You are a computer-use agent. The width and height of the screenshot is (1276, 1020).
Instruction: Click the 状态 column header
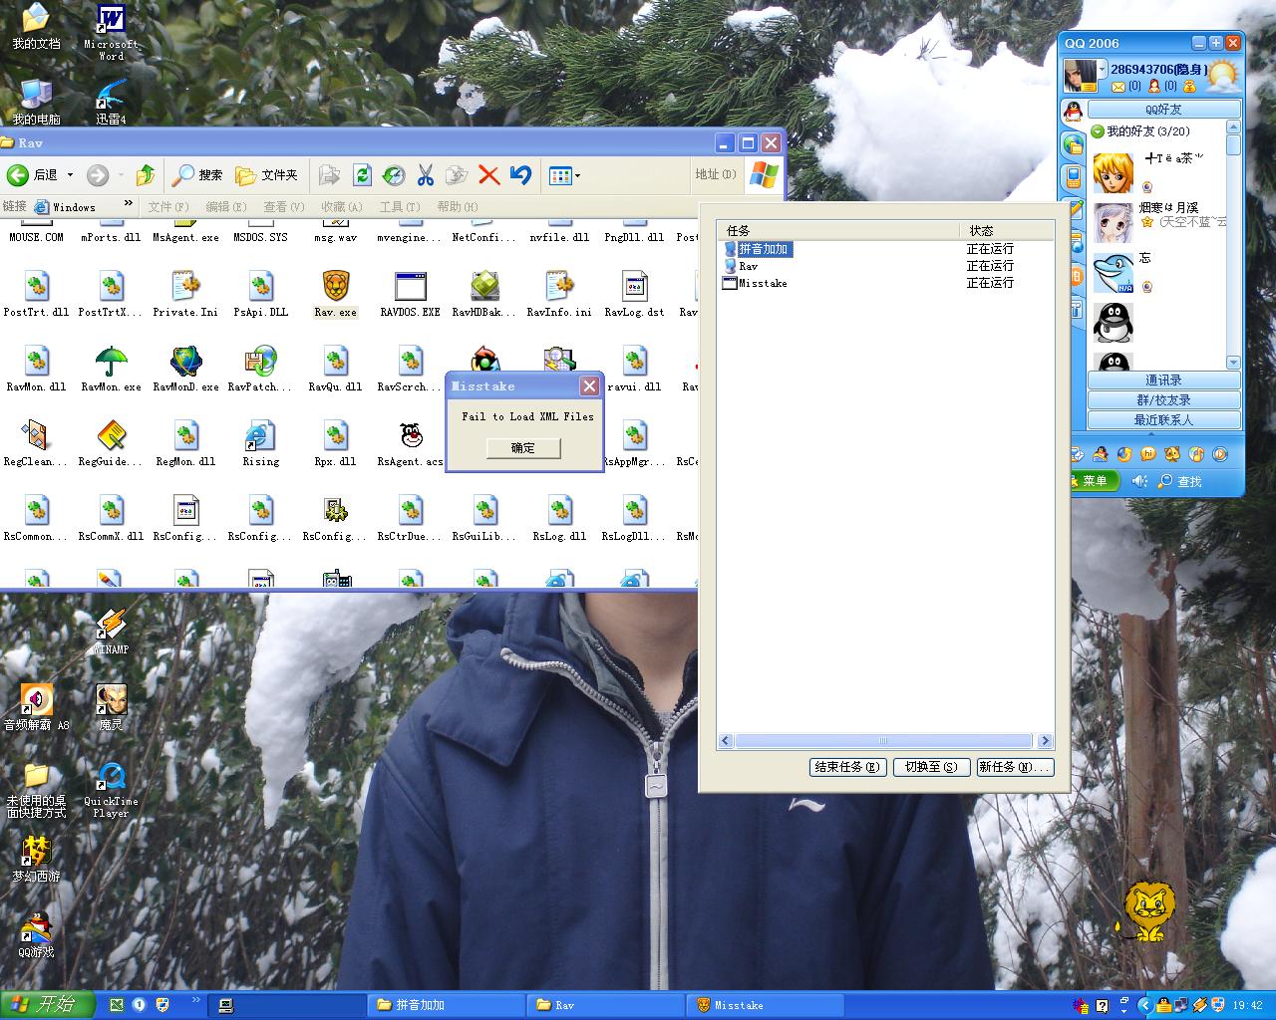coord(1006,230)
